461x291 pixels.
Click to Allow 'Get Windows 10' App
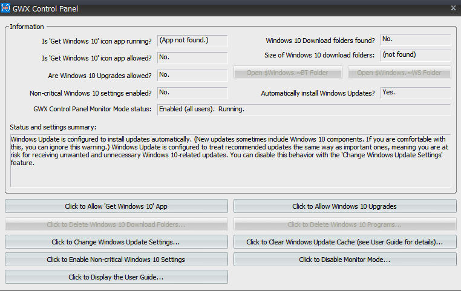(116, 206)
